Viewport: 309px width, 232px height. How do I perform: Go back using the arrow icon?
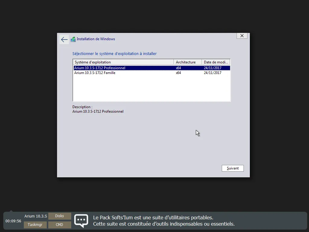pyautogui.click(x=64, y=40)
